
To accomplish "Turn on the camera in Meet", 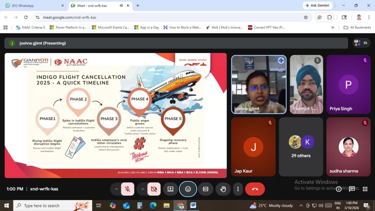I will 154,189.
